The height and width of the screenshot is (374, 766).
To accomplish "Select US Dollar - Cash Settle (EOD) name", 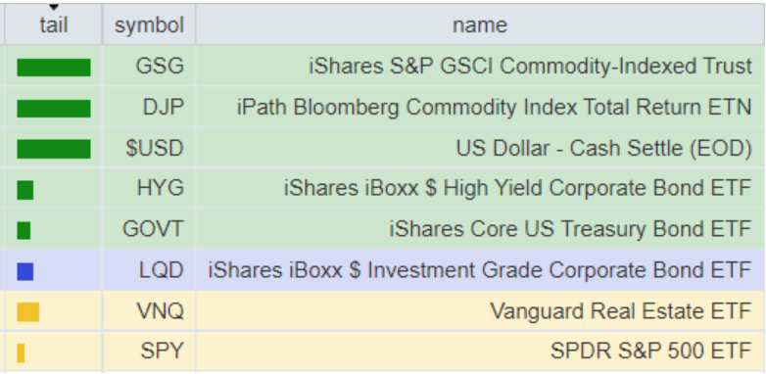I will pos(603,148).
